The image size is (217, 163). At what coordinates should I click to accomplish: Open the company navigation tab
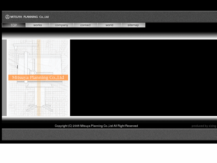click(61, 25)
